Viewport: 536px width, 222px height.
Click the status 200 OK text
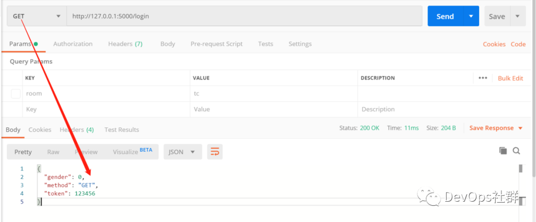coord(370,128)
